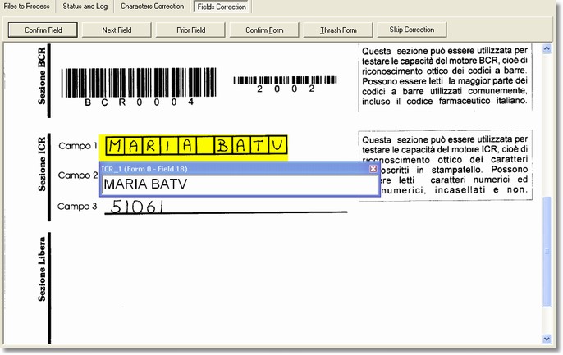This screenshot has width=563, height=355.
Task: Click the Skip Correction button
Action: tap(412, 30)
